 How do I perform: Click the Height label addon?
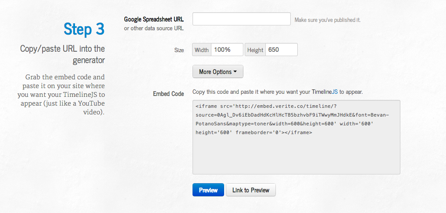point(255,50)
